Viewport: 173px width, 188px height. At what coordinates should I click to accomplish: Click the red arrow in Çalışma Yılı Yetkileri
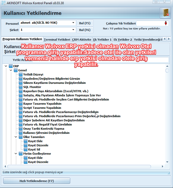pyautogui.click(x=166, y=23)
